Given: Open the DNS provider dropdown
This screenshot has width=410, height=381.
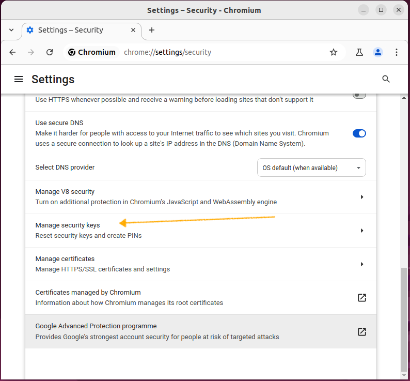Looking at the screenshot, I should click(311, 167).
